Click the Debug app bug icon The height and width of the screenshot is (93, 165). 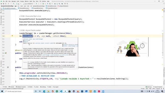pos(43,4)
